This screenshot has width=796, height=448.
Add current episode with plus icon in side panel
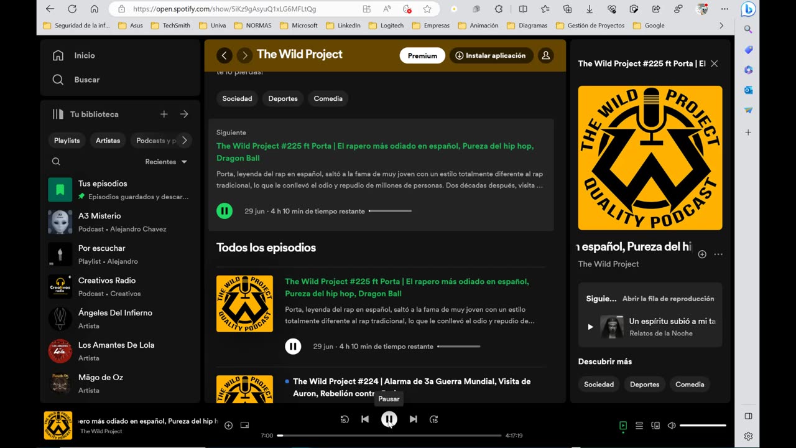click(702, 254)
